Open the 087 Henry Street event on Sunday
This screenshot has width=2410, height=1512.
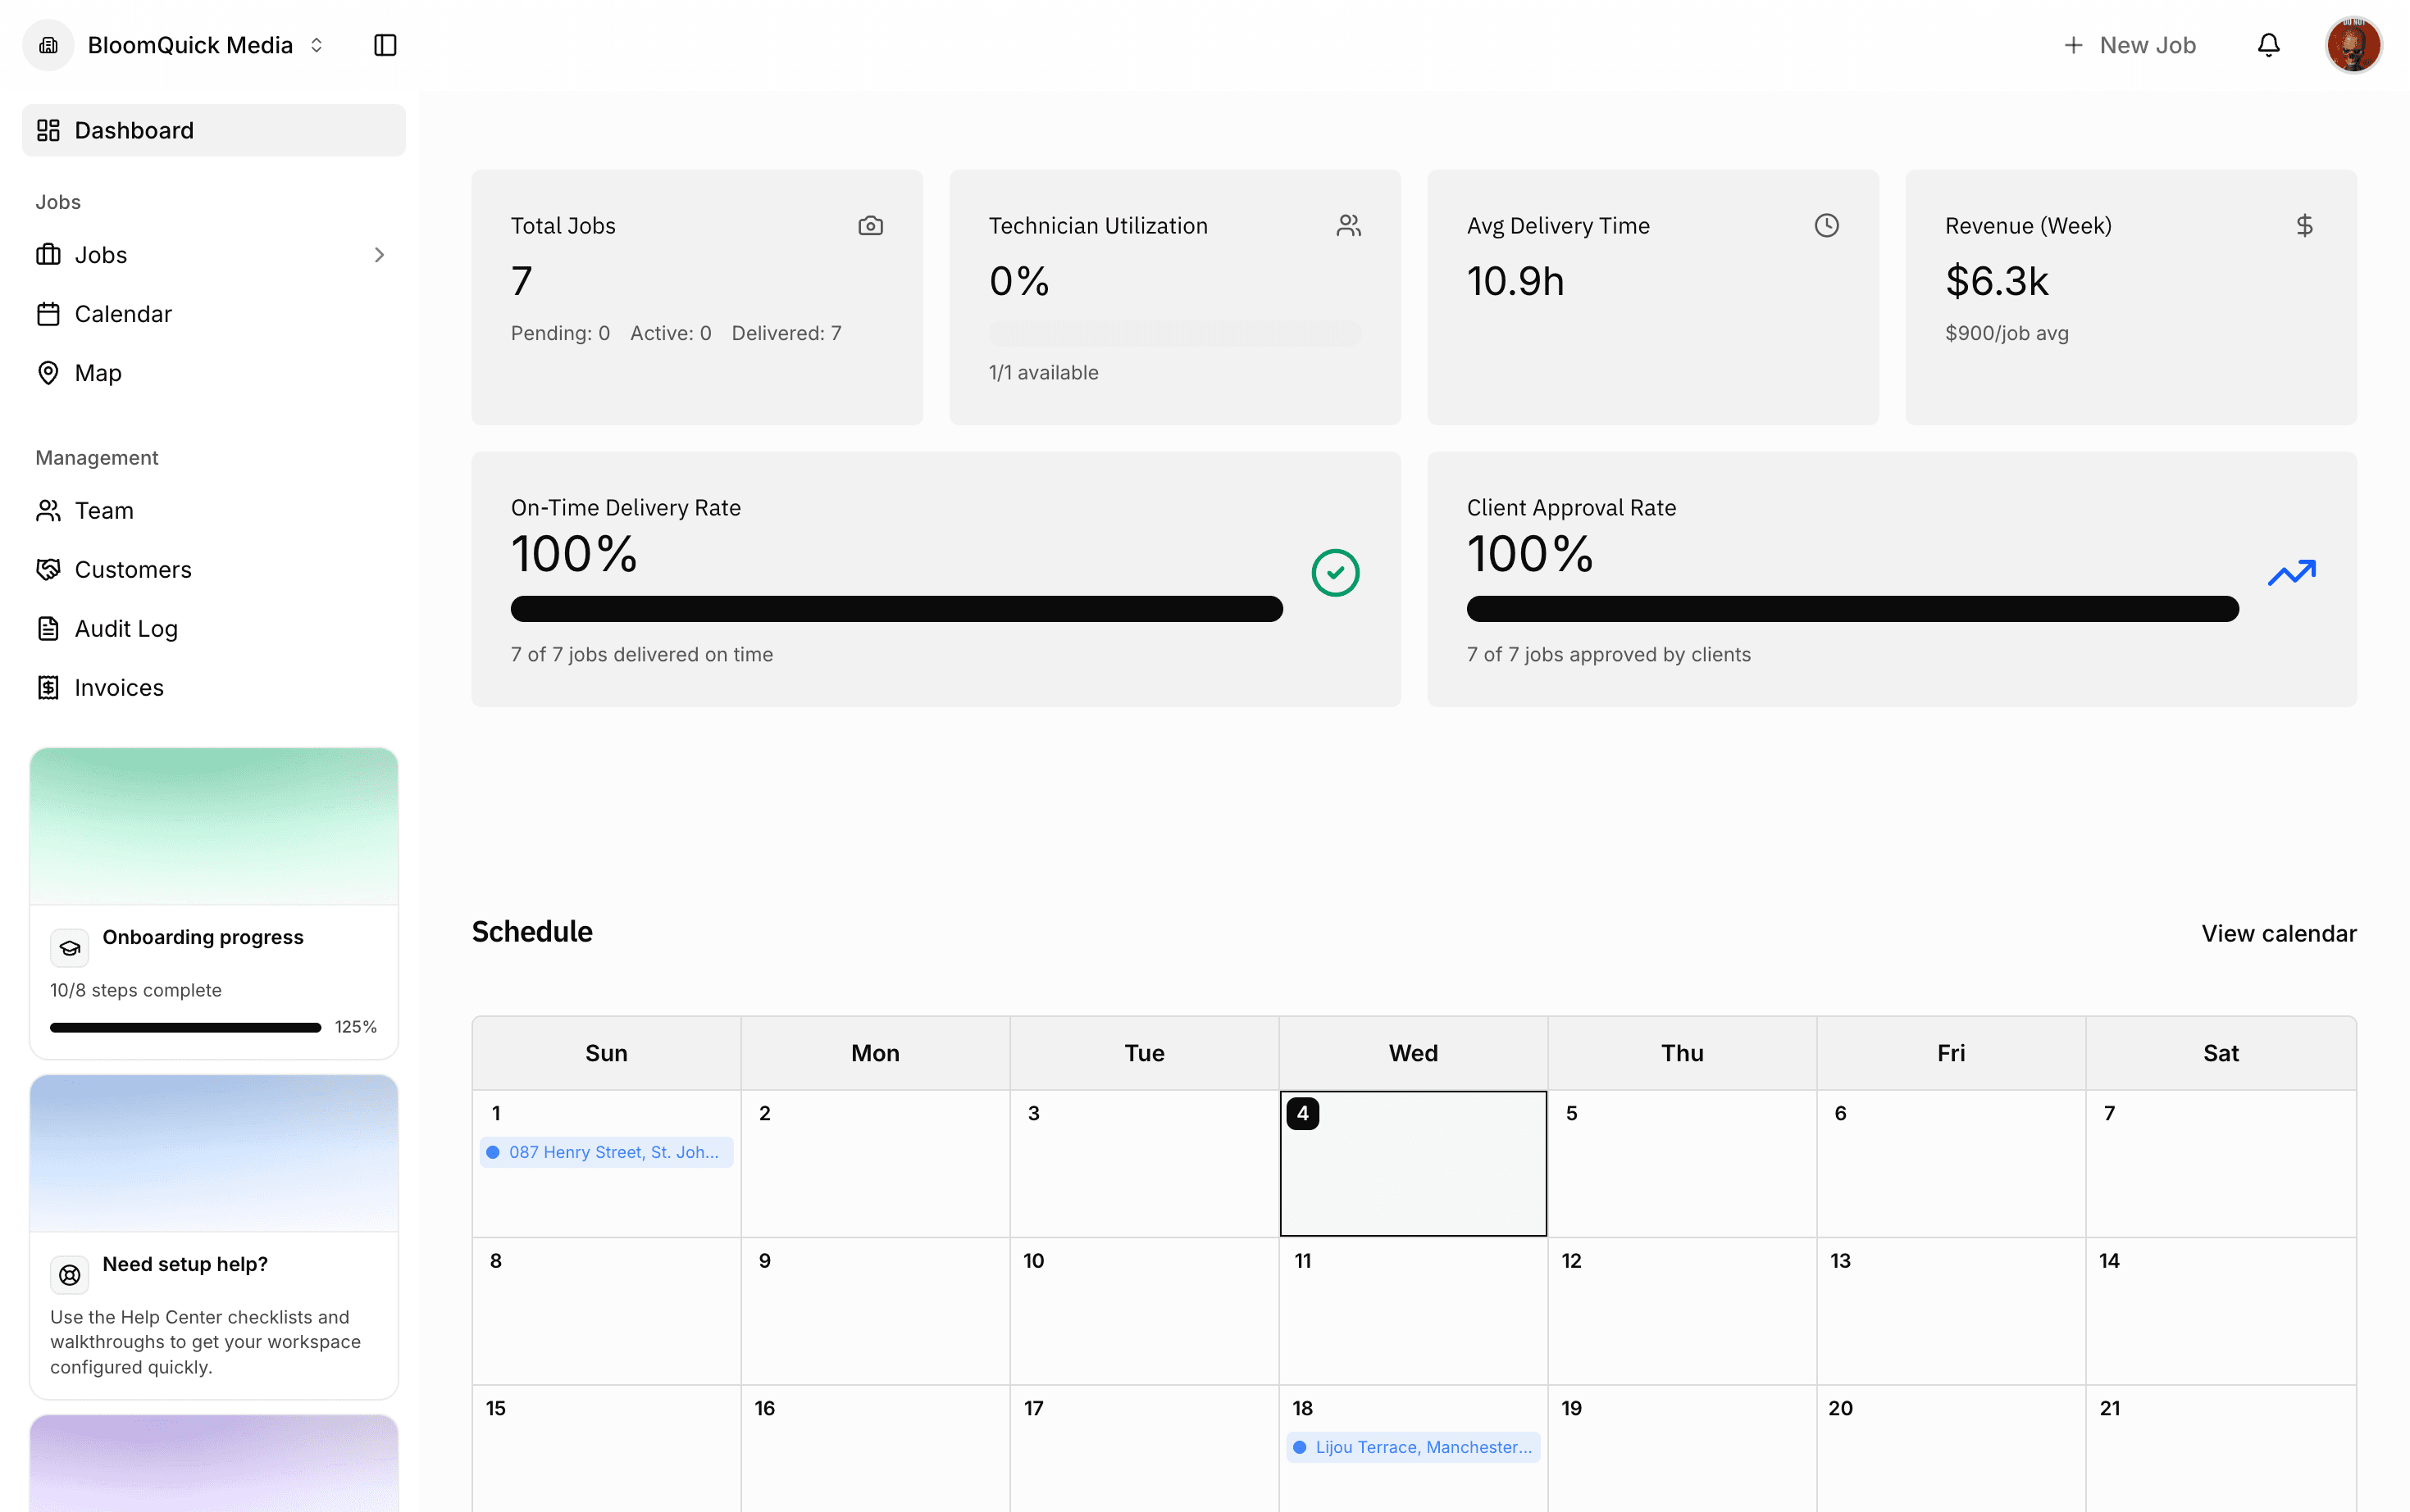[x=605, y=1151]
